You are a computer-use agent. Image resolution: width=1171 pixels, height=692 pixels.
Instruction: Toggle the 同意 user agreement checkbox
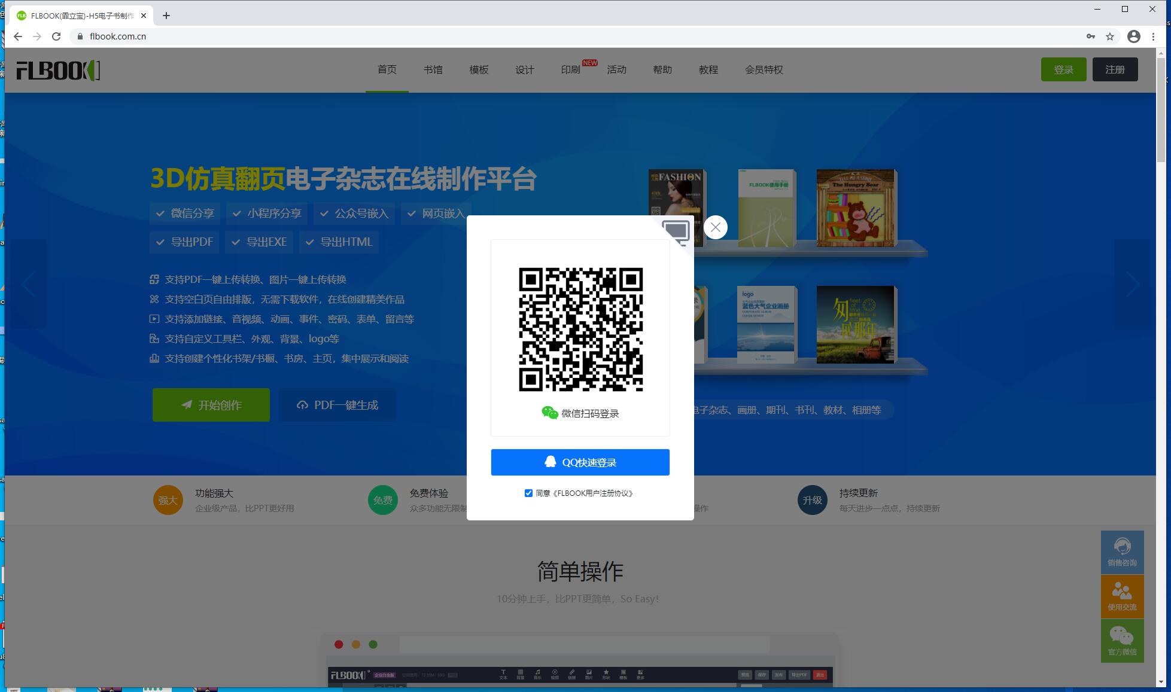tap(528, 493)
